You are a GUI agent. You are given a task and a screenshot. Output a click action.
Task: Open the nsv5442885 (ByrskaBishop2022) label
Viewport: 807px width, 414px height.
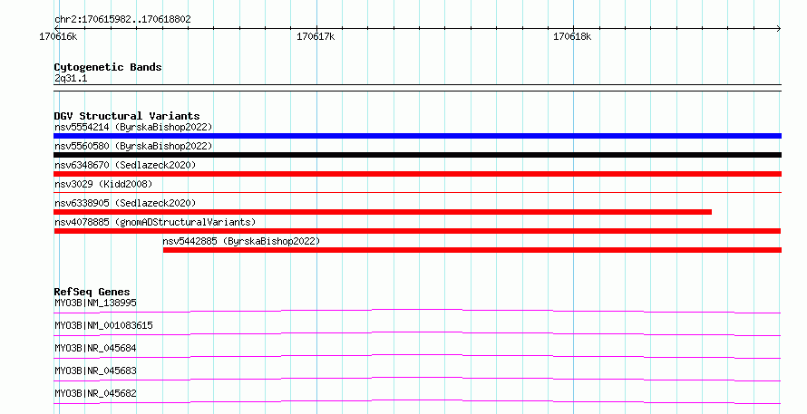coord(241,241)
